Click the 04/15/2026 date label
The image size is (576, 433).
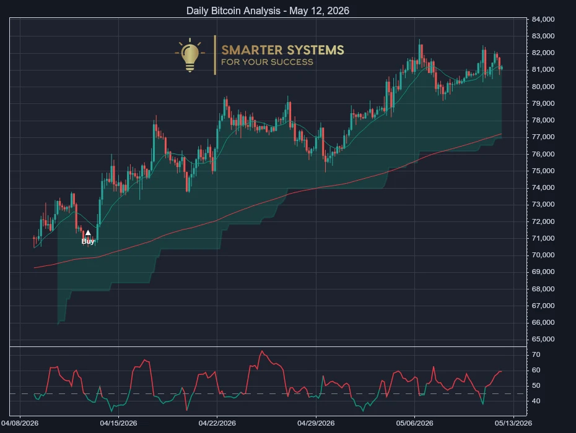[x=118, y=423]
